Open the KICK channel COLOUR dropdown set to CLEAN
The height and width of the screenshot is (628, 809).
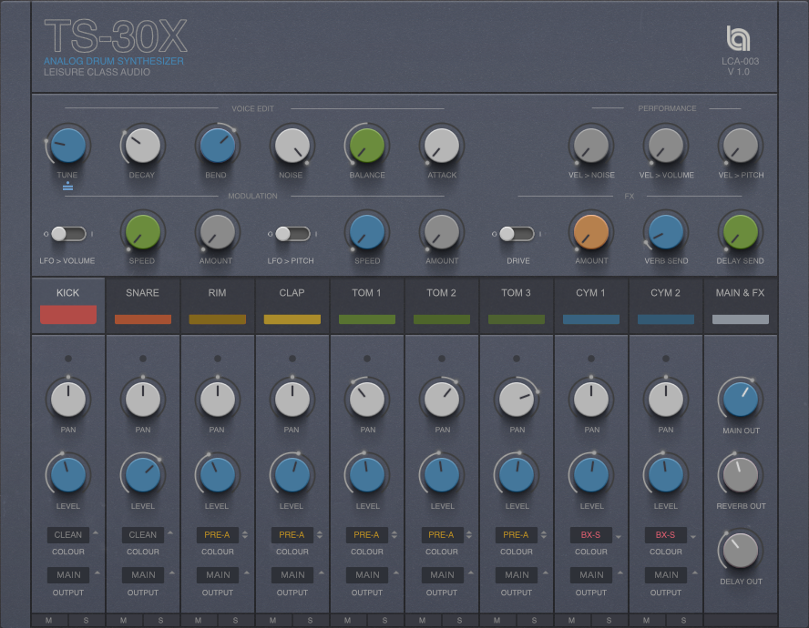(x=67, y=534)
